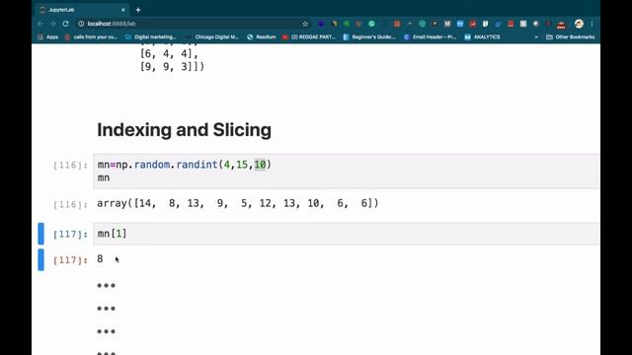Screen dimensions: 632x355
Task: Go back with the browser back arrow
Action: coord(40,24)
